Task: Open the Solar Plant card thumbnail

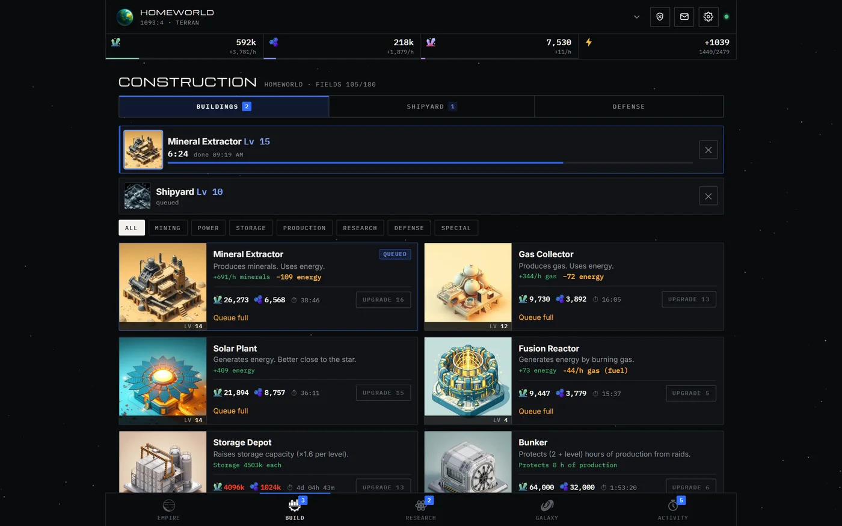Action: (163, 381)
